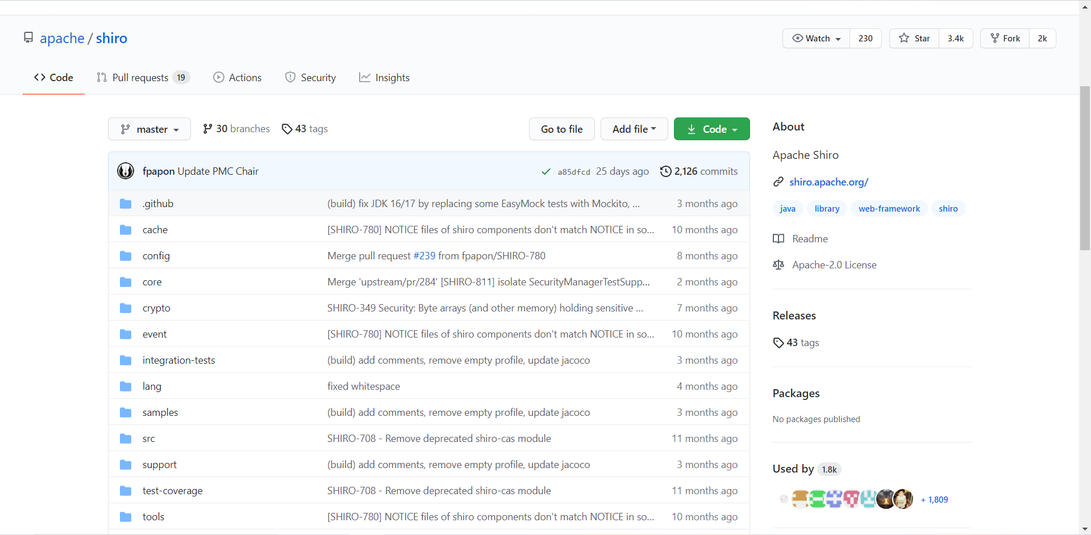This screenshot has width=1091, height=535.
Task: Click the tools folder icon
Action: click(x=126, y=517)
